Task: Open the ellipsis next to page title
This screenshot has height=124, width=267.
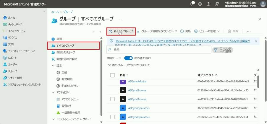Action: click(x=120, y=19)
